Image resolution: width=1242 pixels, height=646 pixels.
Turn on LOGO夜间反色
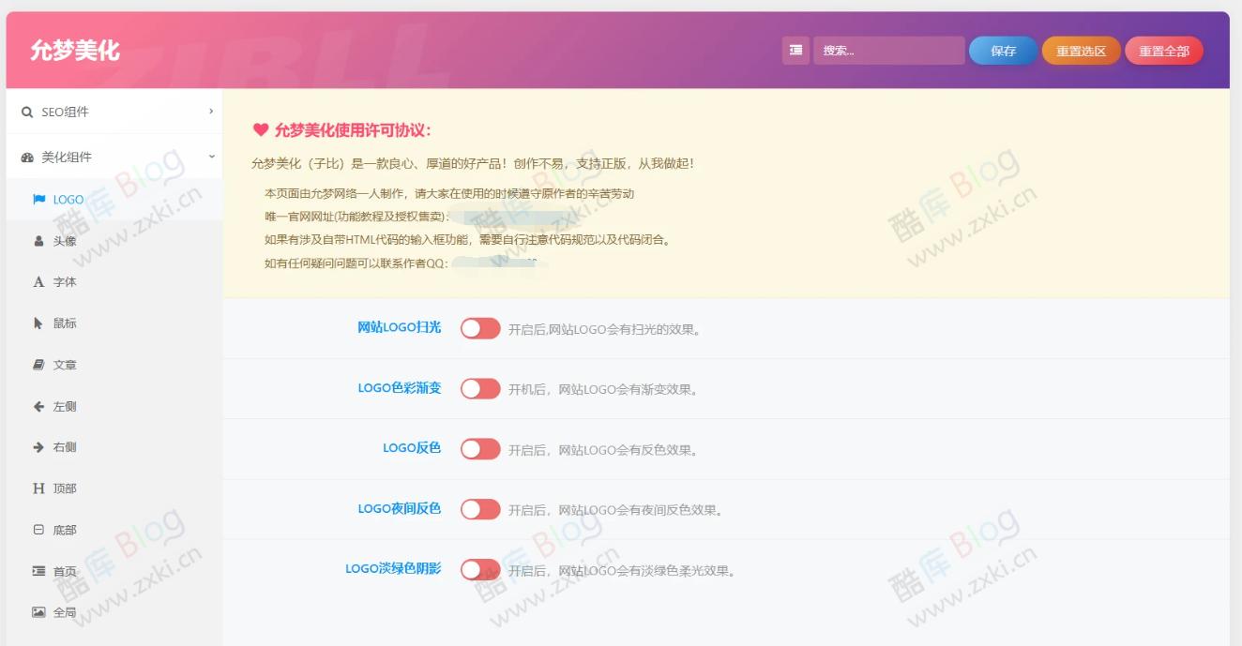[479, 509]
